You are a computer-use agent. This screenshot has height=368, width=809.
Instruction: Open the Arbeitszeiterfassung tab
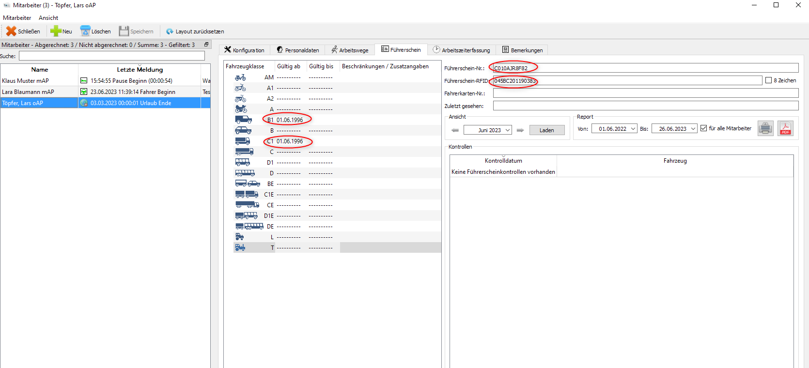point(461,50)
